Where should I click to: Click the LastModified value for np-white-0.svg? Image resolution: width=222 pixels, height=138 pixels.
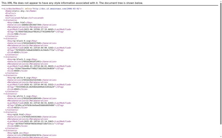click(38, 85)
